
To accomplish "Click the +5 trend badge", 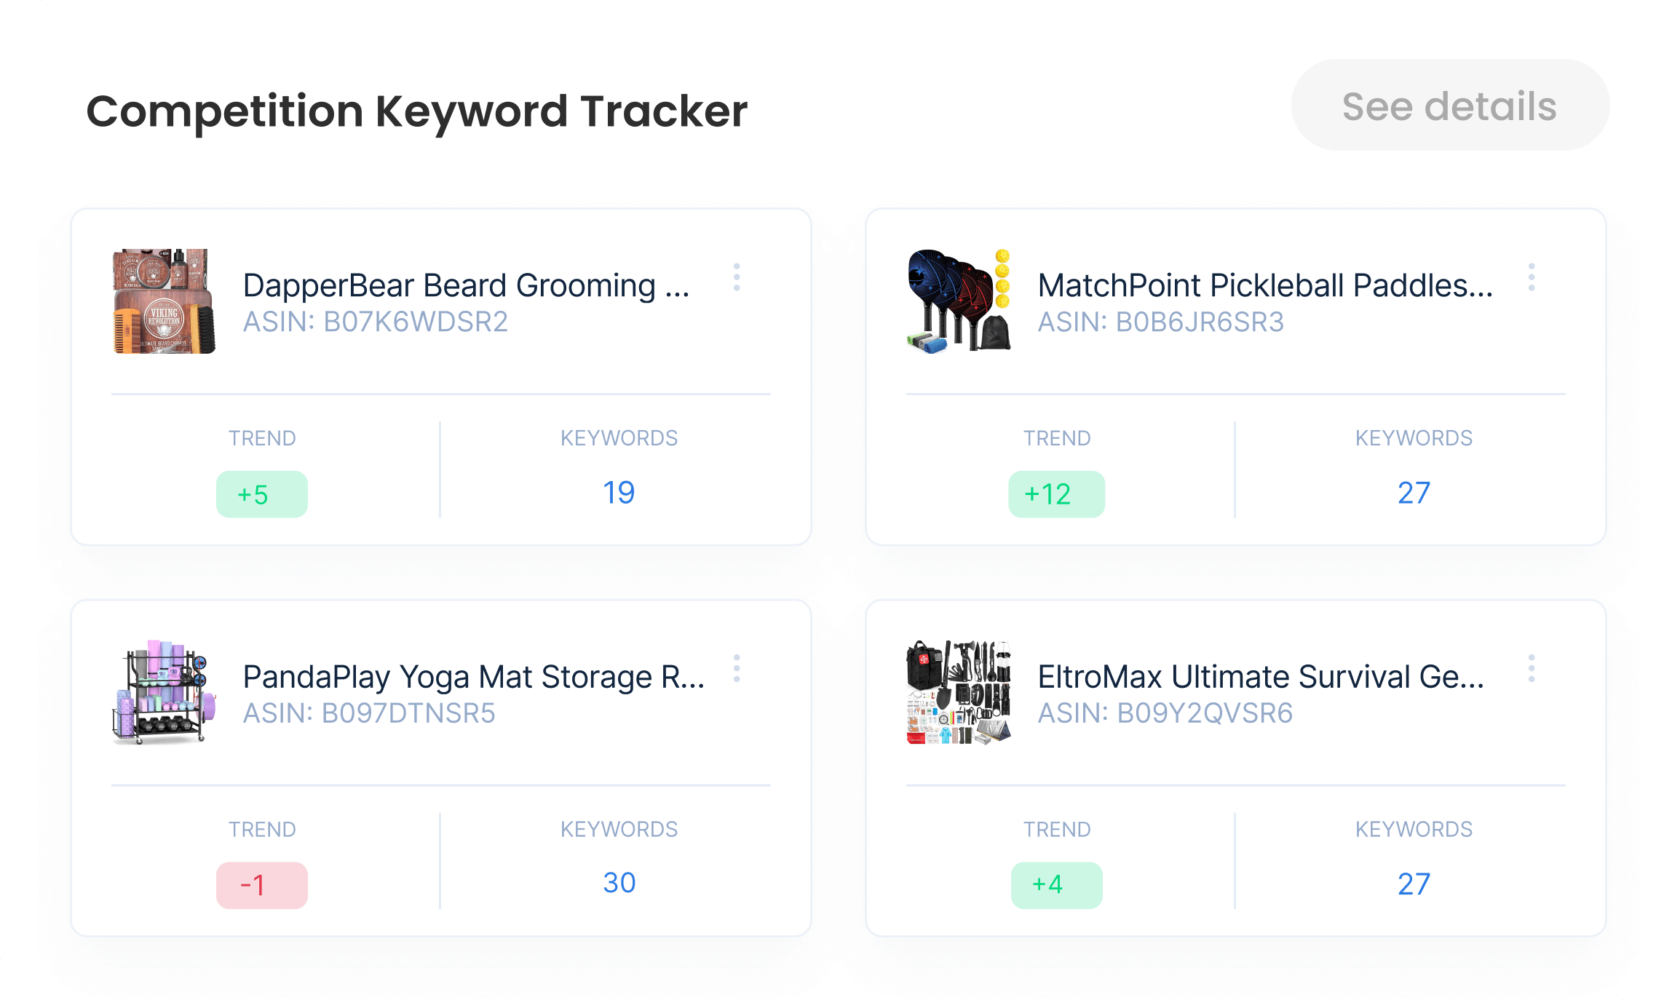I will pyautogui.click(x=262, y=494).
